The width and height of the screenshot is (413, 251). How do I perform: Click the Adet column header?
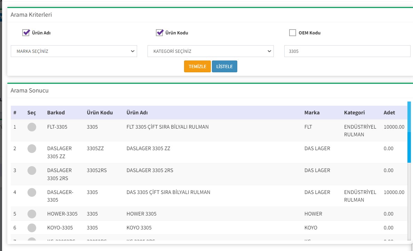pyautogui.click(x=389, y=113)
